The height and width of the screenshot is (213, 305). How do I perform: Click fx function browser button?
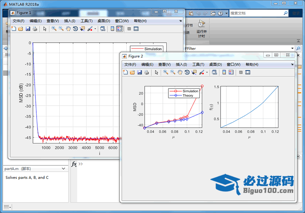pos(74,164)
